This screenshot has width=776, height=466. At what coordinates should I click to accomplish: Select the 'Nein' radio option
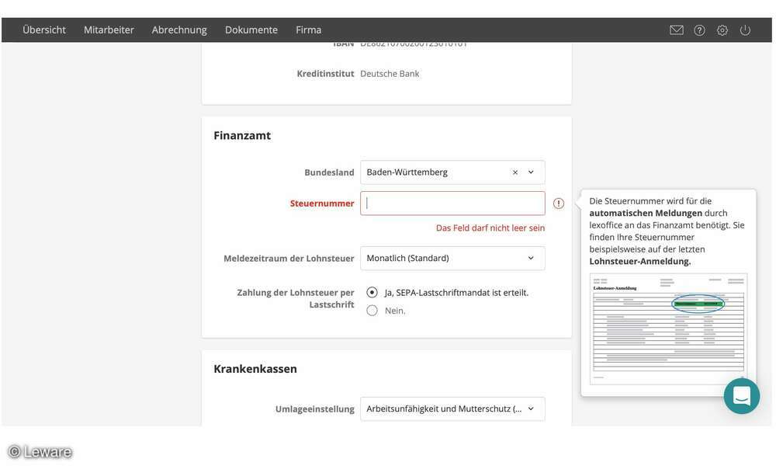pos(372,309)
